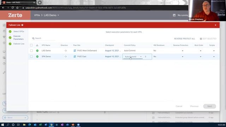
Task: Click Reverse Protect All
Action: click(x=184, y=39)
